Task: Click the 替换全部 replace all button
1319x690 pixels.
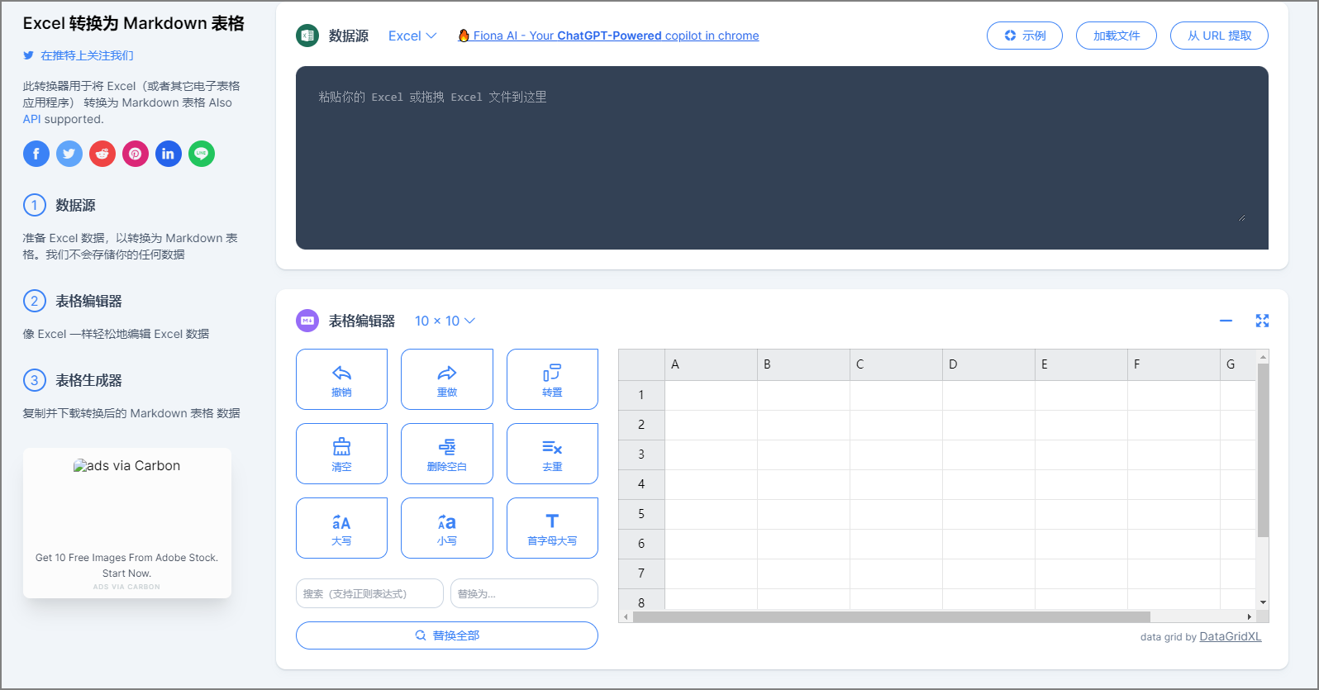Action: (x=447, y=635)
